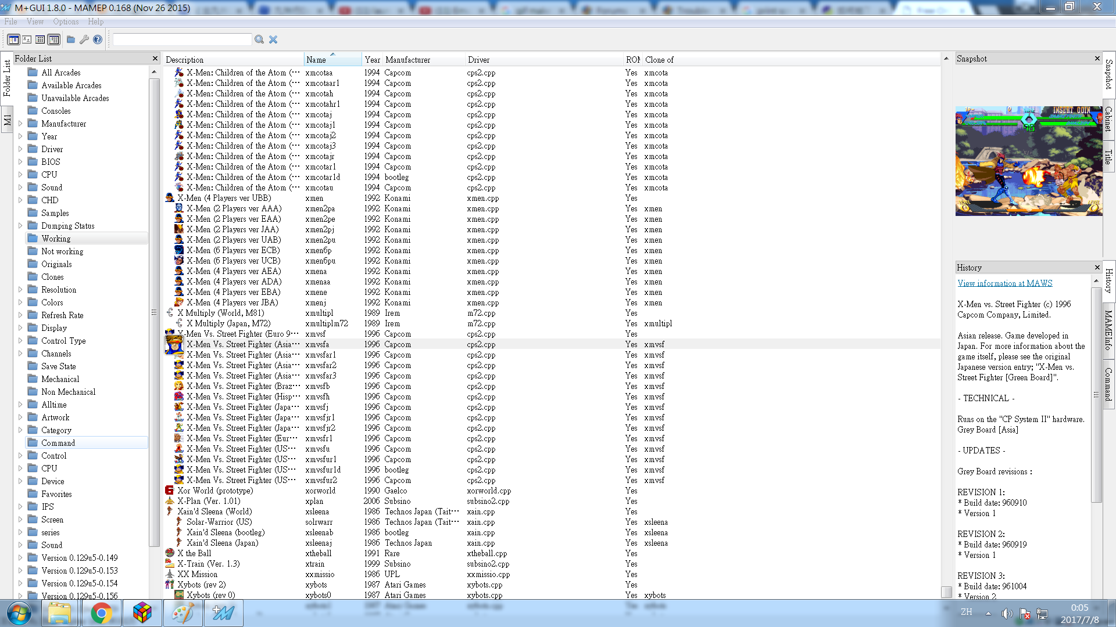The image size is (1116, 627).
Task: Select the Favorites folder
Action: pos(56,494)
